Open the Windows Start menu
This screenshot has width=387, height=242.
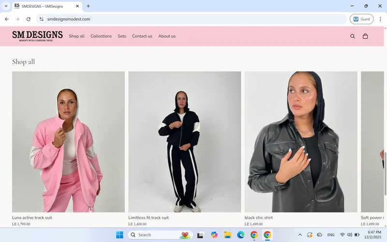pyautogui.click(x=119, y=235)
